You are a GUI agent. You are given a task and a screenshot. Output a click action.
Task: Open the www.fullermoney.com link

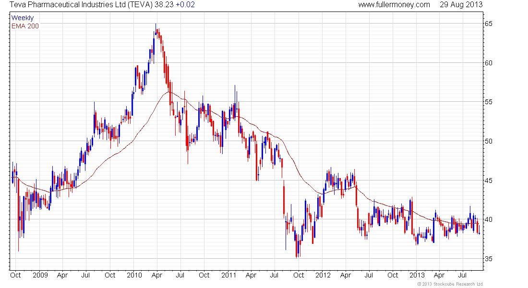click(394, 5)
